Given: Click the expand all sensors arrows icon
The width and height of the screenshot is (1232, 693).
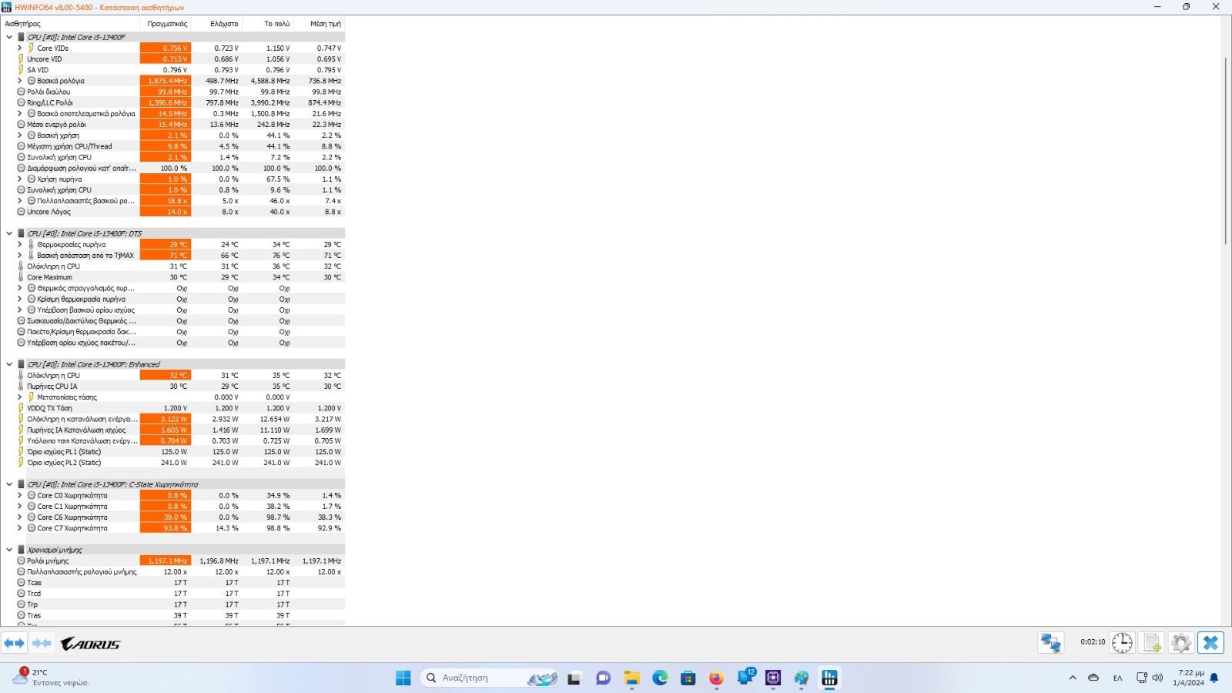Looking at the screenshot, I should [15, 643].
